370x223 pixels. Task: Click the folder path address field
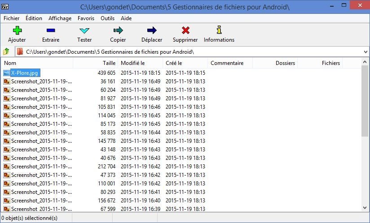click(x=189, y=52)
